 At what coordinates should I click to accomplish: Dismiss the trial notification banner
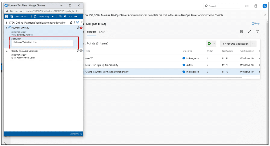(265, 15)
